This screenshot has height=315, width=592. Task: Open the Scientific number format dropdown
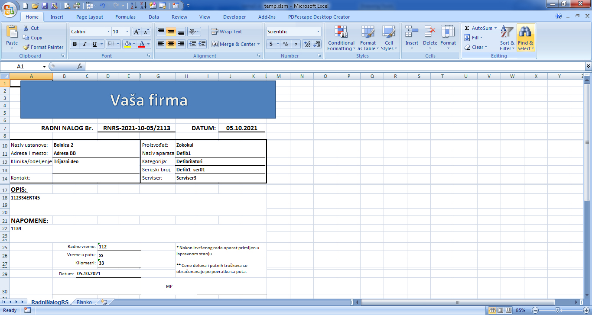318,32
